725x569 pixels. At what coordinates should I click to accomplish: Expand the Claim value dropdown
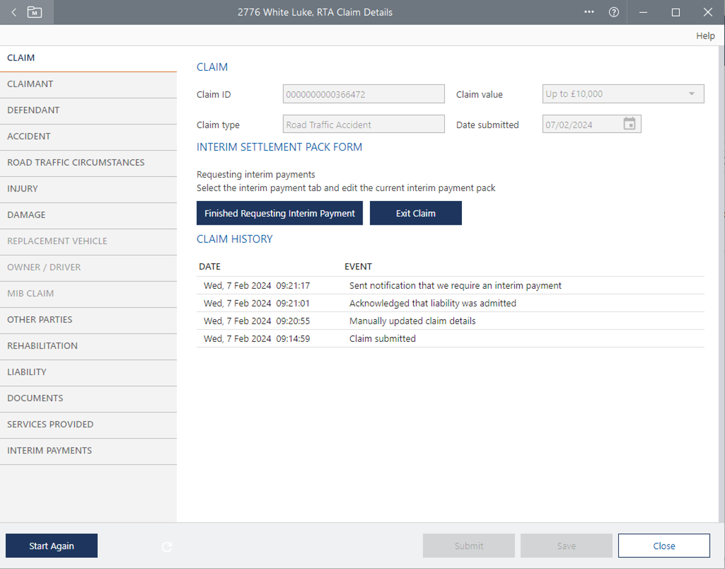coord(691,94)
